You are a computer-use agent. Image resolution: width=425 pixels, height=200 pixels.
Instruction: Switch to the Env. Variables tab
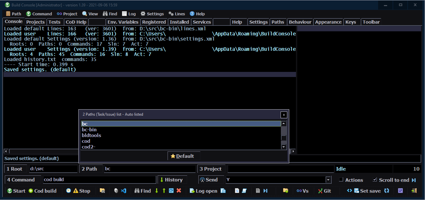point(123,22)
